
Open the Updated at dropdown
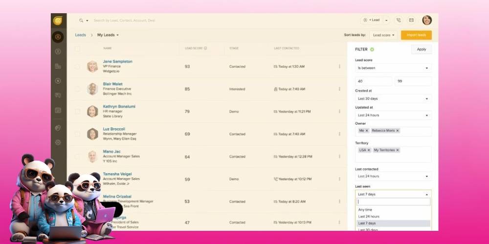click(393, 115)
